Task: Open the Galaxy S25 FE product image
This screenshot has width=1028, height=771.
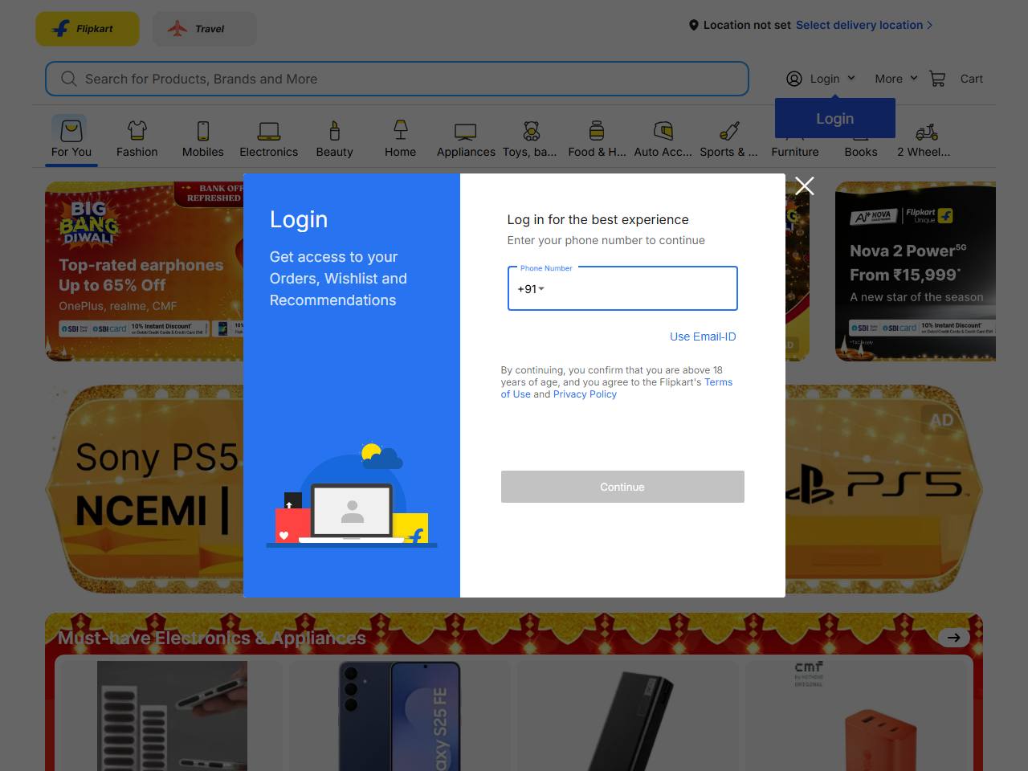Action: tap(400, 716)
